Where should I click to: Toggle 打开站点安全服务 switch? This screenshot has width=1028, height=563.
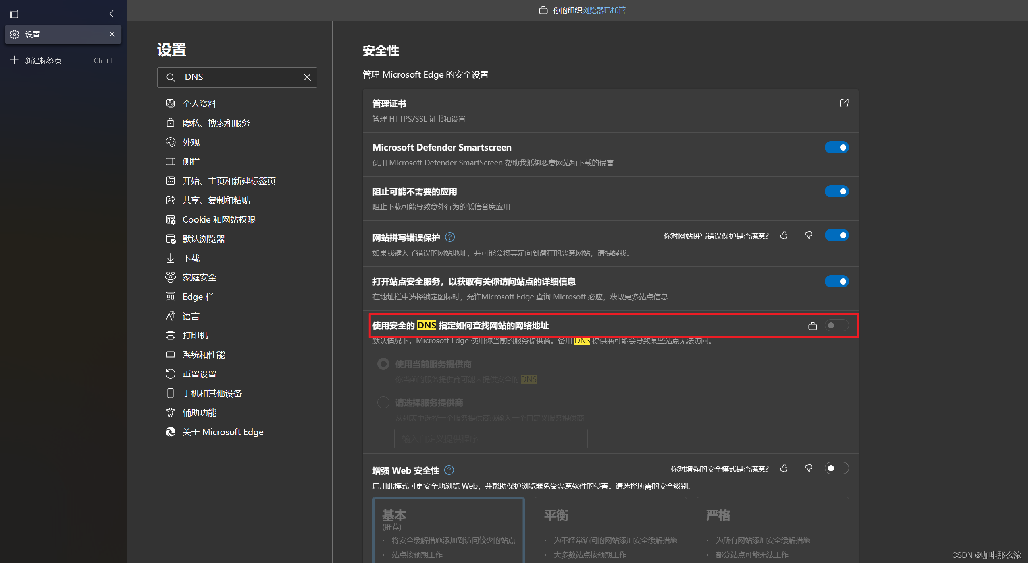point(837,281)
